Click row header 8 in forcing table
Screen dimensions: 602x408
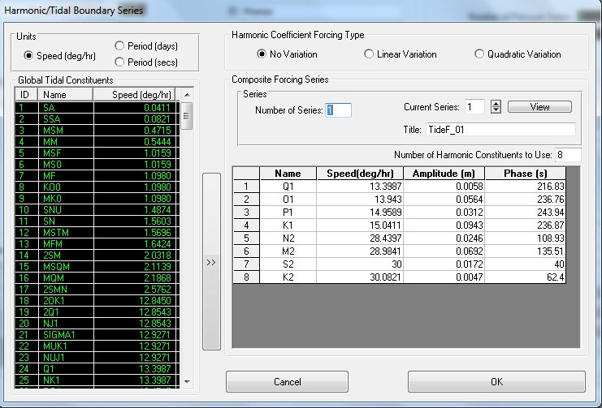click(x=246, y=277)
